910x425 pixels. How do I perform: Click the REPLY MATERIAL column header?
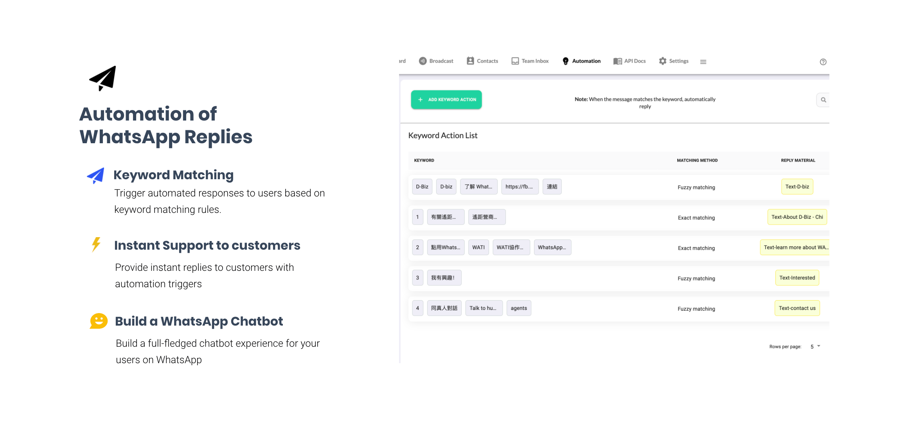pos(798,160)
